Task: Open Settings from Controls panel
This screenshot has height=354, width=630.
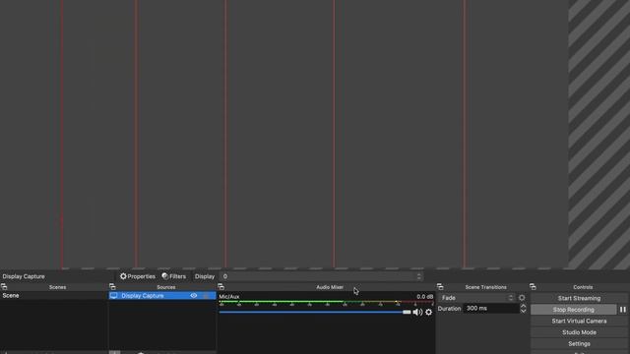Action: tap(579, 344)
